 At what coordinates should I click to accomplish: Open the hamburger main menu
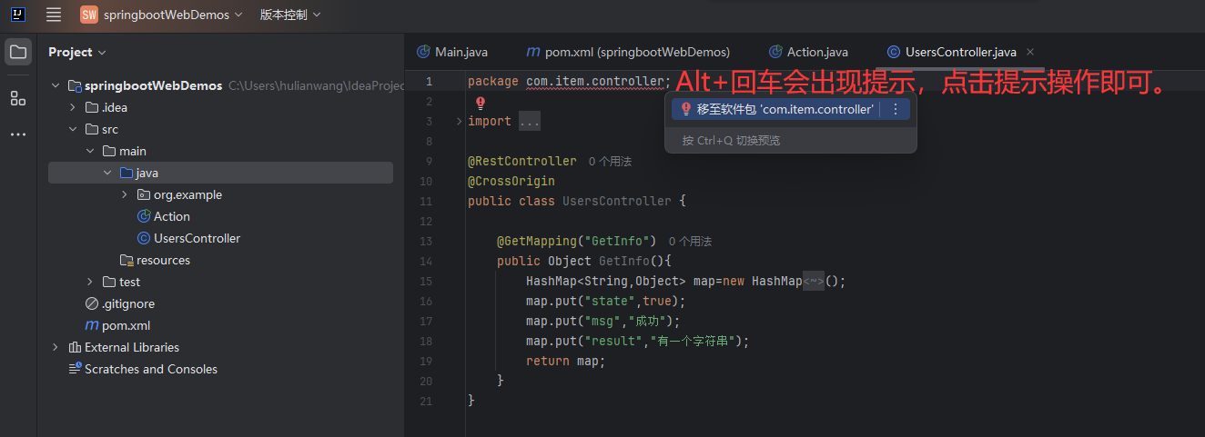coord(54,15)
